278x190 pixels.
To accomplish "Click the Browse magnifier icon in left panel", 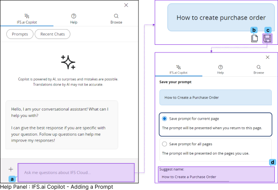I will (x=116, y=16).
